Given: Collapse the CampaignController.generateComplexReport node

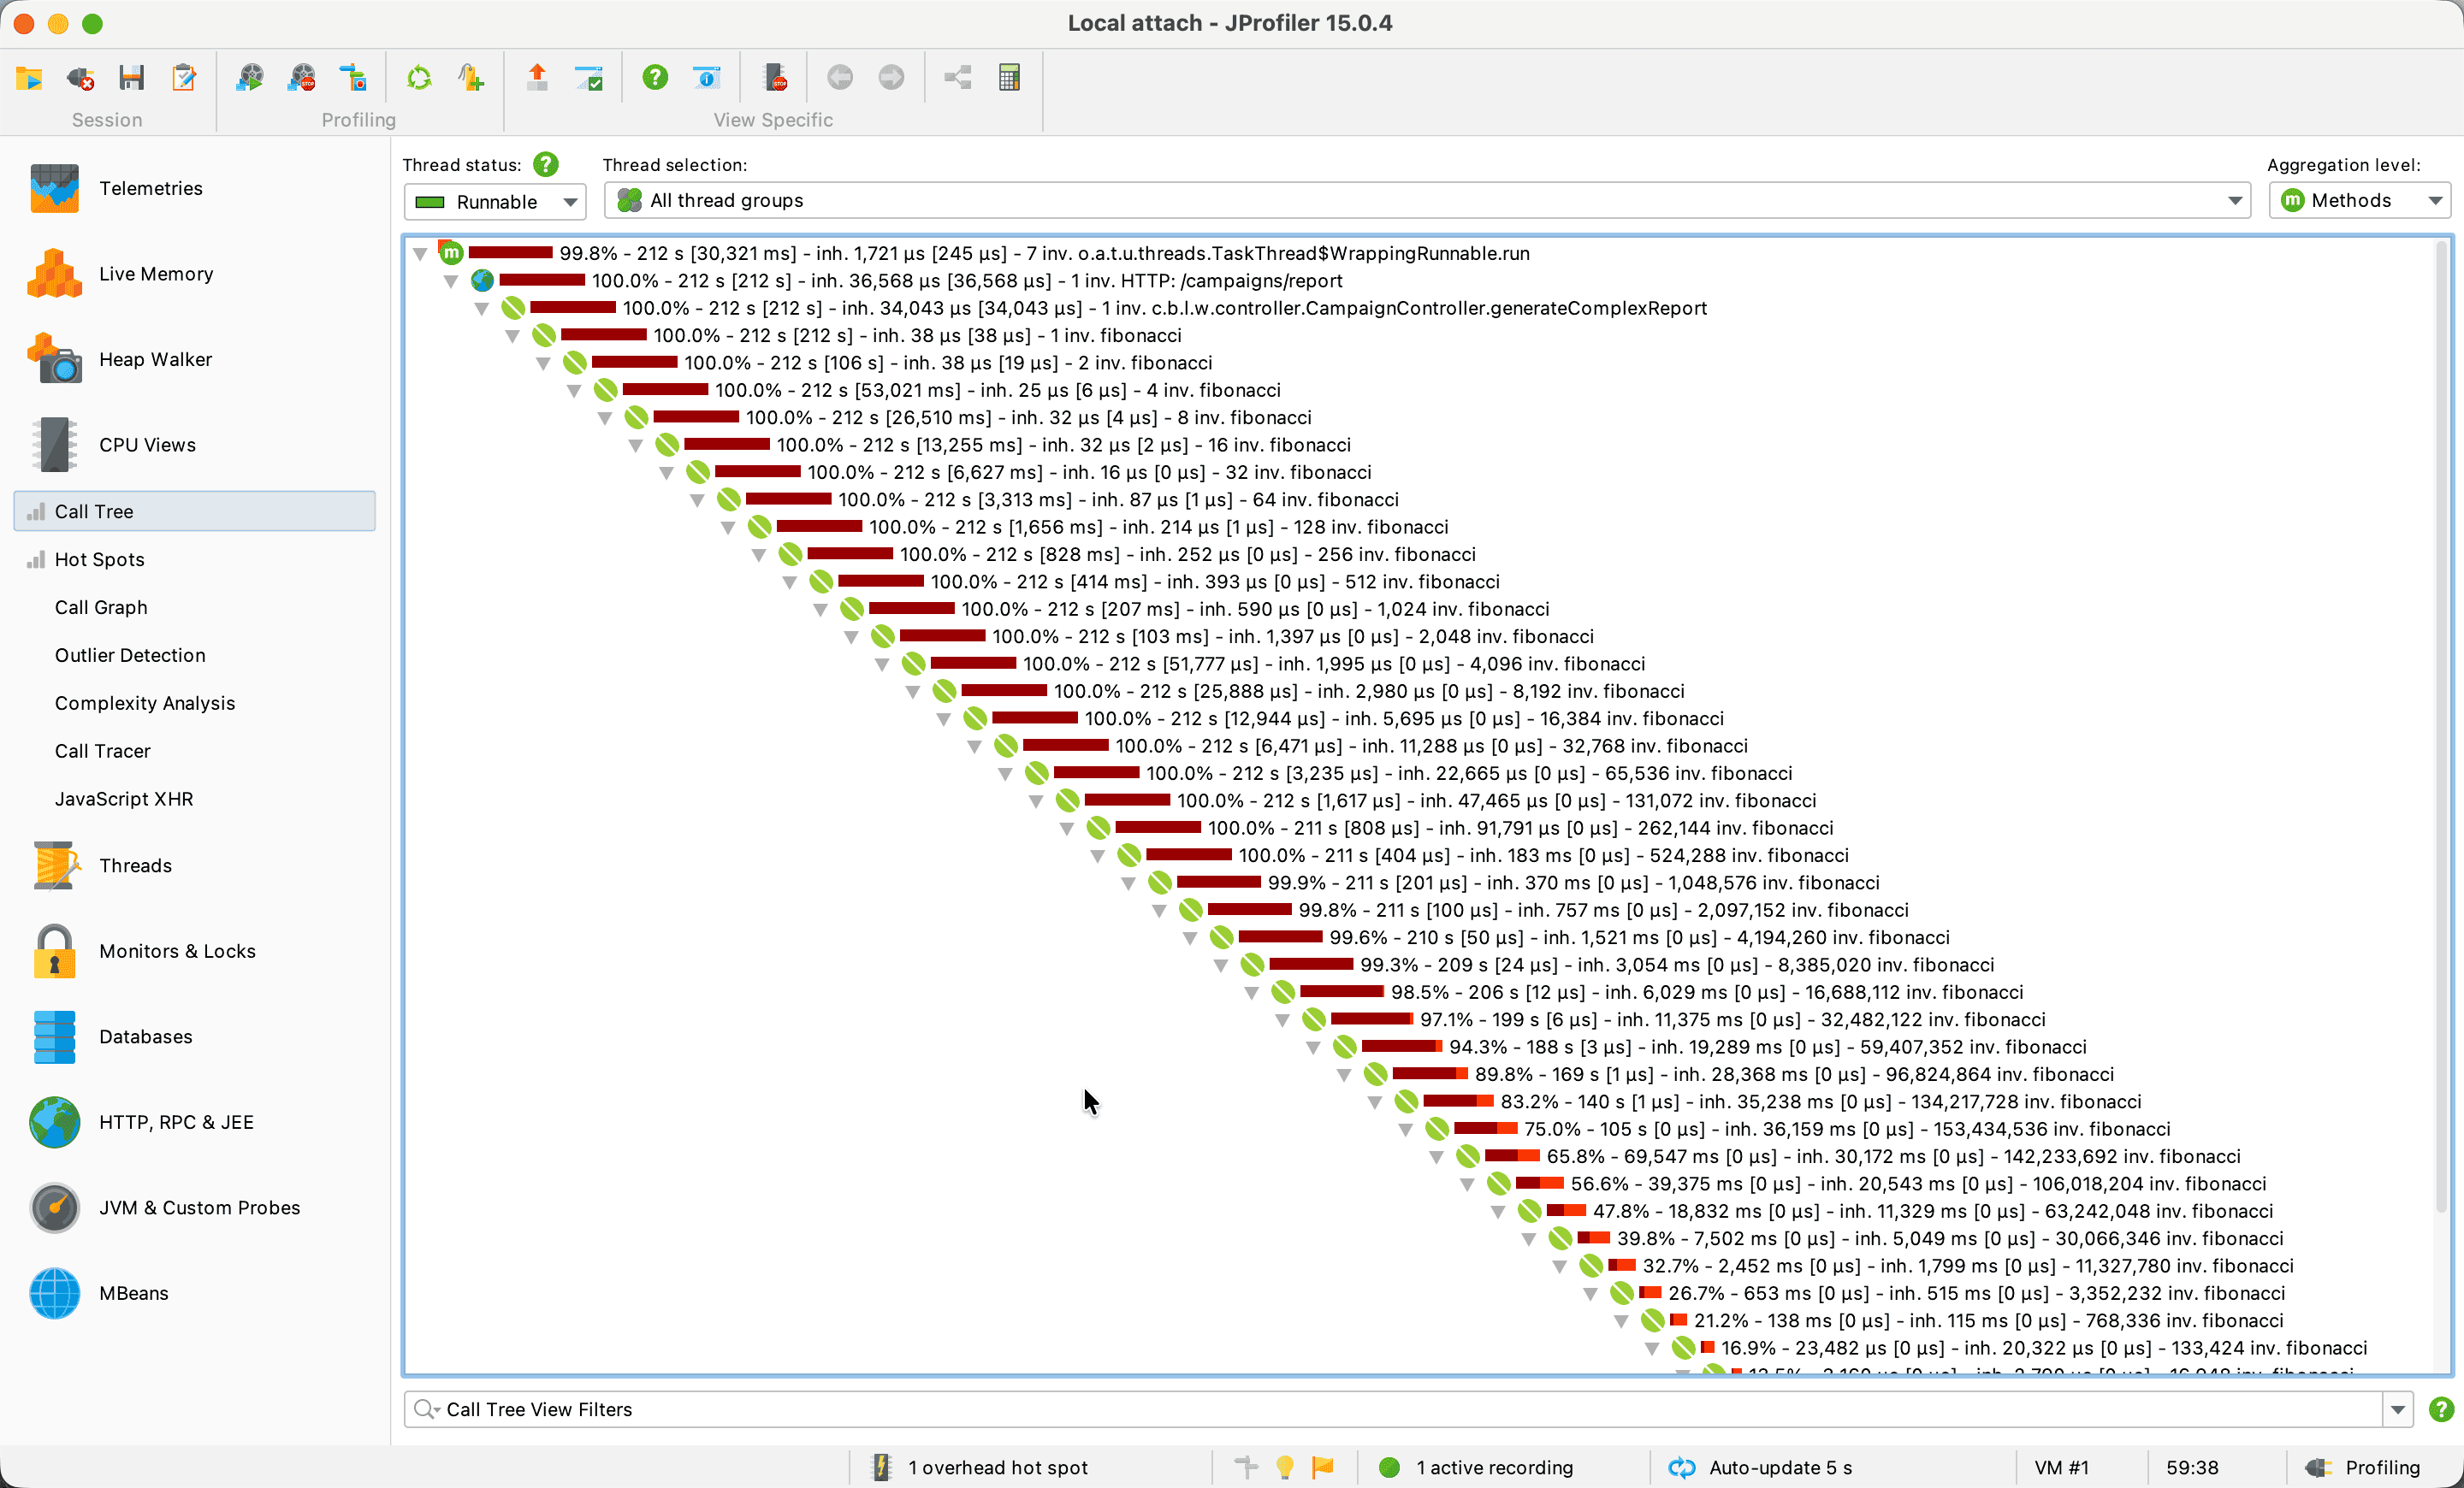Looking at the screenshot, I should [482, 309].
